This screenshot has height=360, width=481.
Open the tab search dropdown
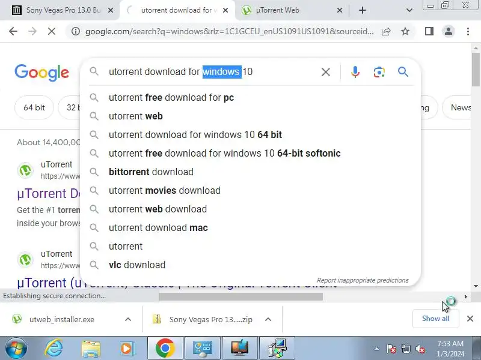click(x=409, y=10)
